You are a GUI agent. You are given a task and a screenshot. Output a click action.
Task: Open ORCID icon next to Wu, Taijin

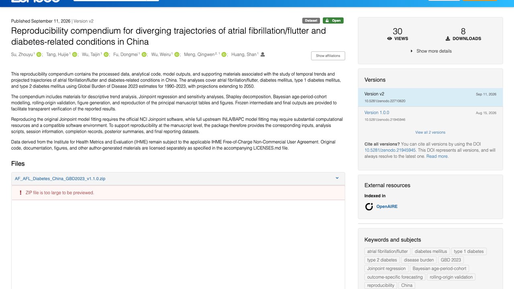click(106, 55)
